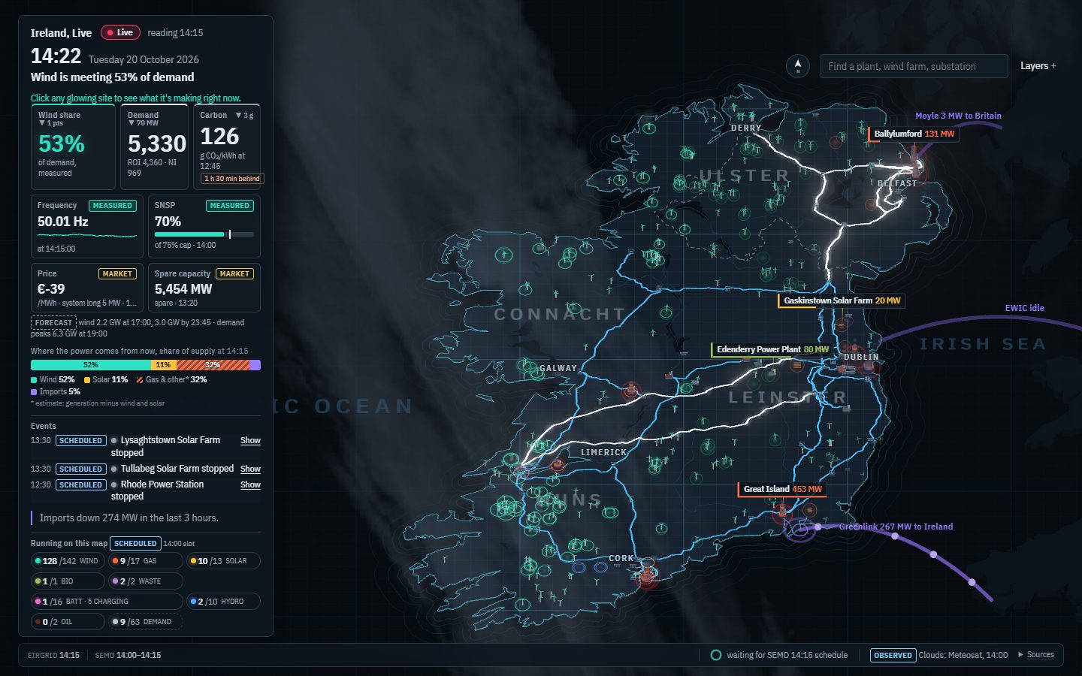Viewport: 1082px width, 676px height.
Task: Toggle the Gas 9/17 filter chip
Action: 145,561
